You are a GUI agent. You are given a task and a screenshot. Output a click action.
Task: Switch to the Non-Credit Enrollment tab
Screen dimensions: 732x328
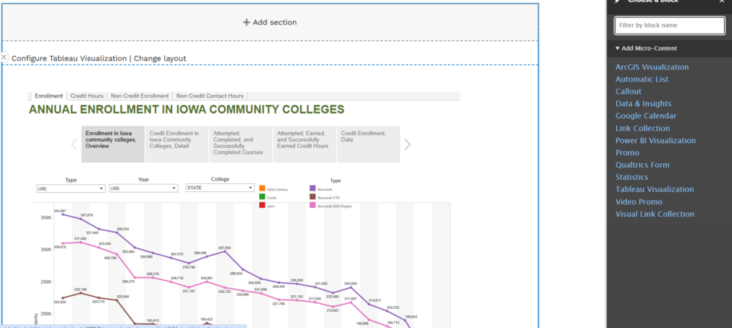click(140, 96)
